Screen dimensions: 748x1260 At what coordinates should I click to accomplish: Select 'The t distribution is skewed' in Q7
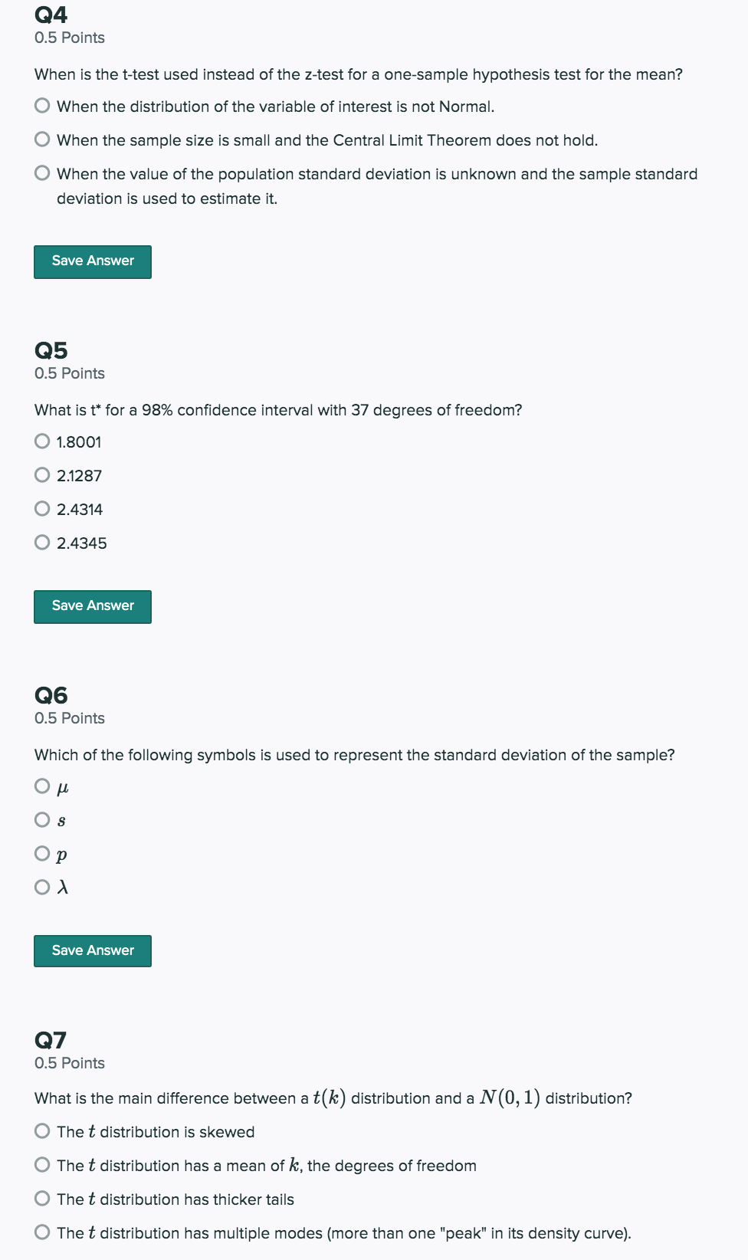[41, 1131]
